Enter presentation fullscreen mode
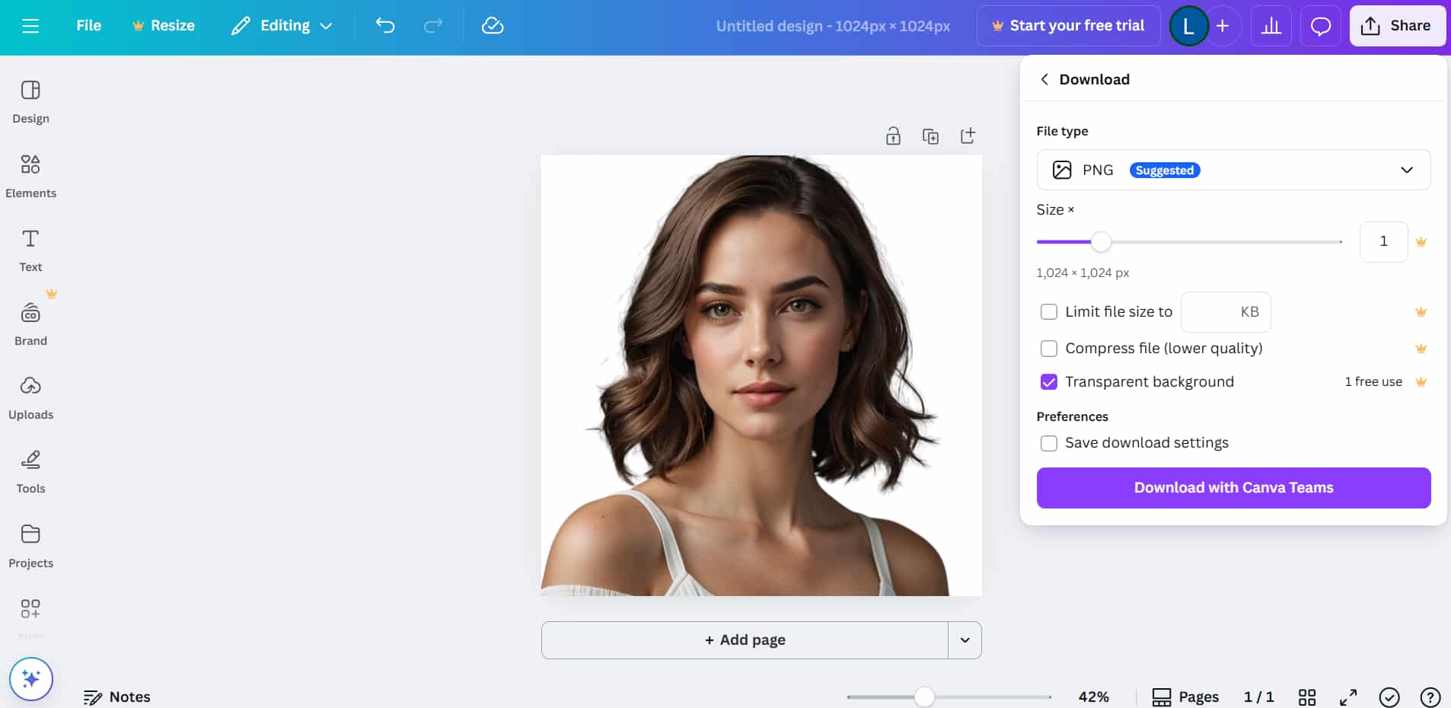The height and width of the screenshot is (708, 1451). [x=1350, y=697]
